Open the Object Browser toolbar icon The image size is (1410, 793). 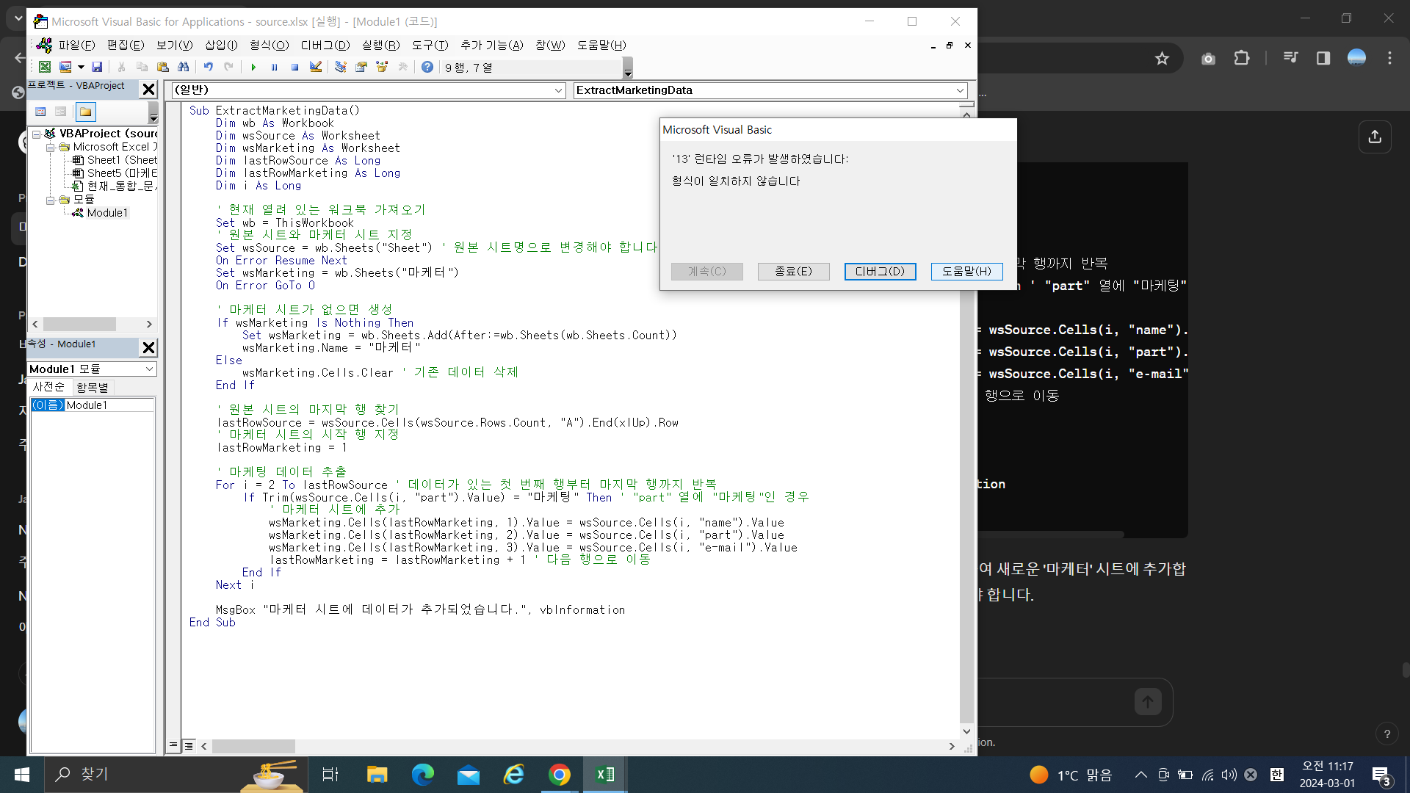point(382,67)
